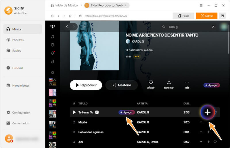
Task: Open the hamburger menu in title bar
Action: 201,5
